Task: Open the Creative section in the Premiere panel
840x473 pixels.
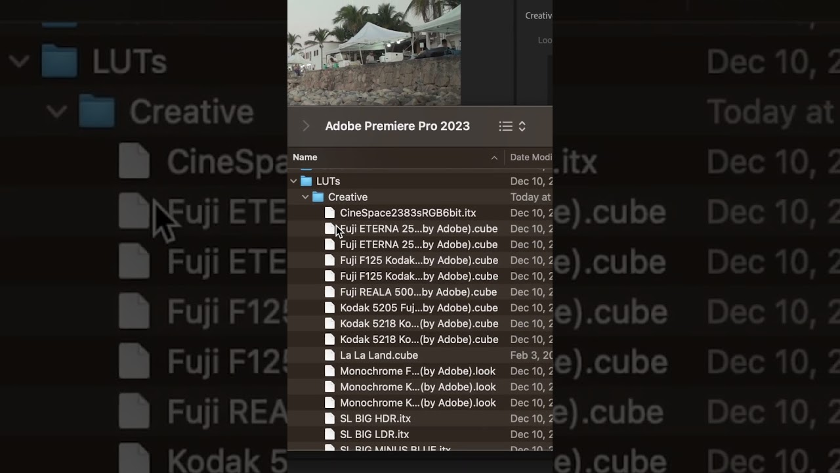Action: click(x=538, y=16)
